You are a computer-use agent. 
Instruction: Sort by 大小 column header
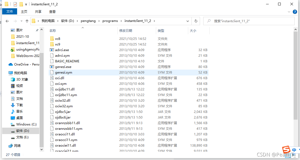pos(193,31)
